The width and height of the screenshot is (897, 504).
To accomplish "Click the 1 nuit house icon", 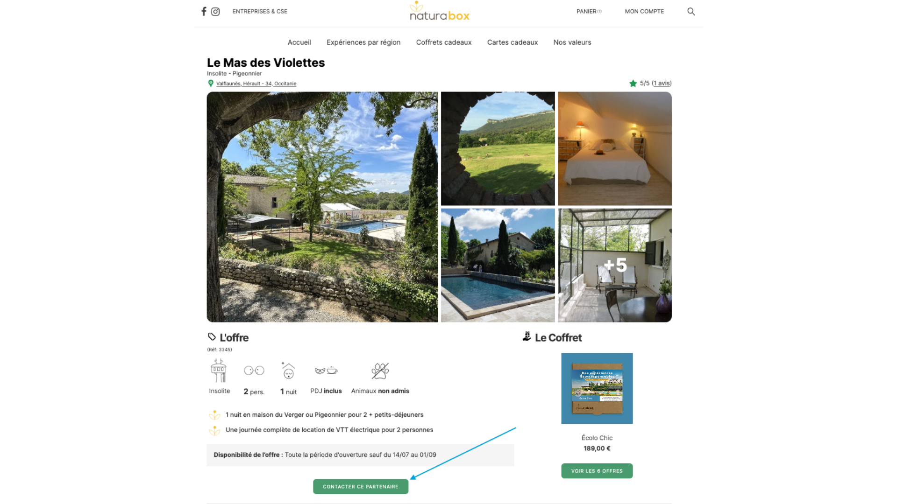I will click(x=288, y=371).
